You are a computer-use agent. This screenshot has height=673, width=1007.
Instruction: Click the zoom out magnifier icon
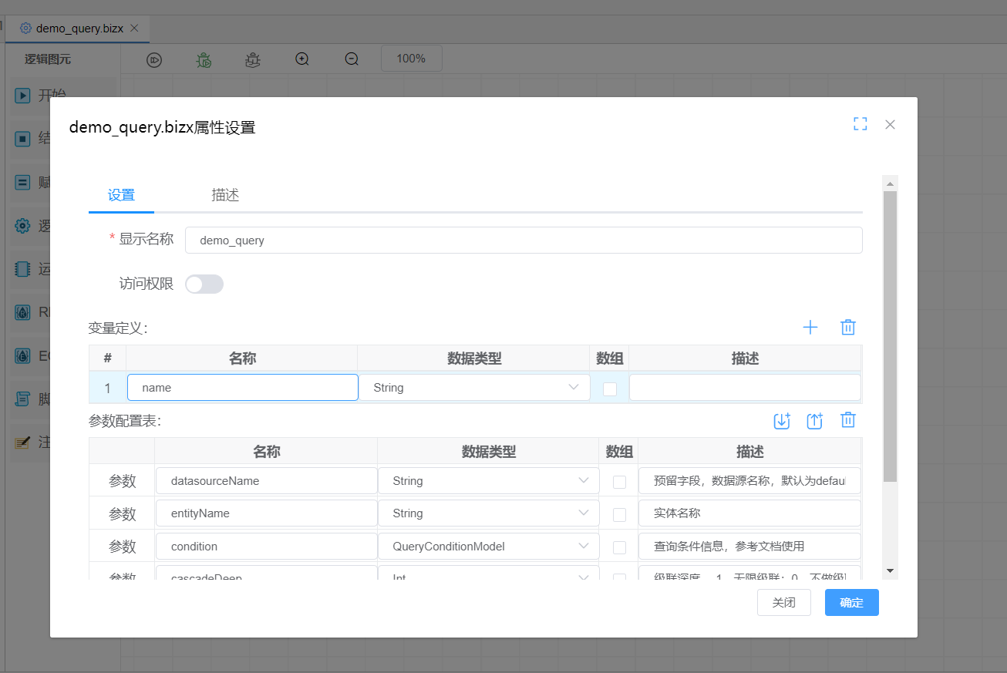click(x=351, y=59)
